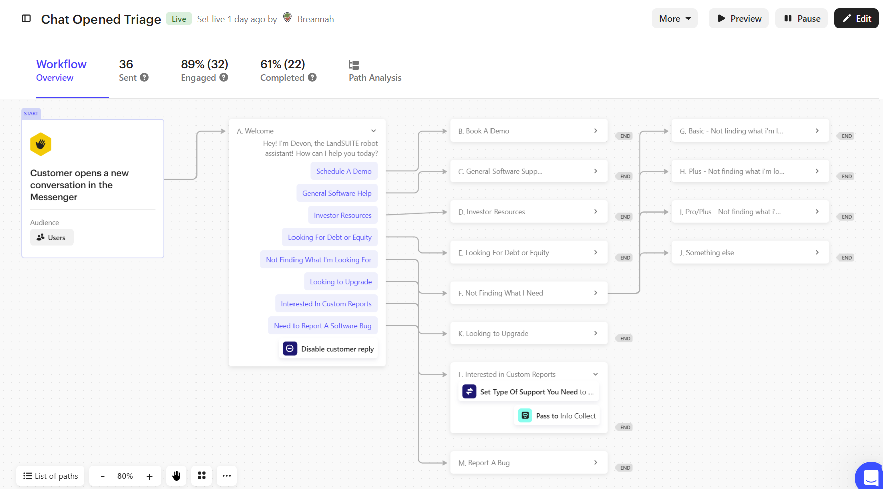Collapse the A. Welcome block
The image size is (883, 489).
tap(373, 131)
